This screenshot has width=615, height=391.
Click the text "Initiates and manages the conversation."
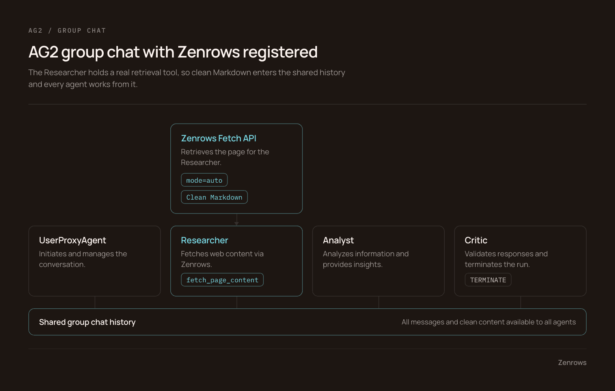(x=83, y=259)
